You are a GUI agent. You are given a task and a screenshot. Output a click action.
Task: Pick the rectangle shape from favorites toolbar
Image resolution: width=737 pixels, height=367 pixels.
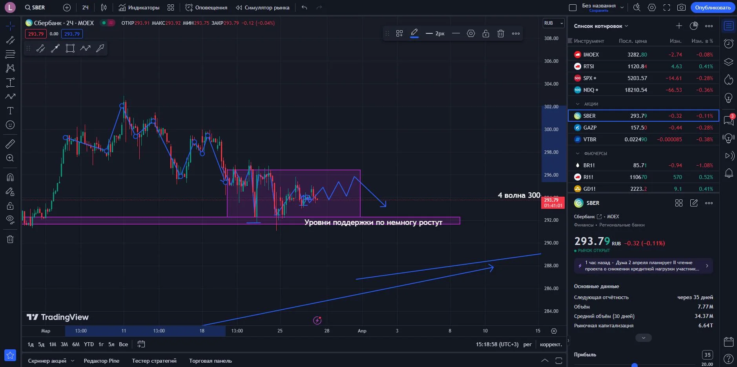[x=70, y=48]
